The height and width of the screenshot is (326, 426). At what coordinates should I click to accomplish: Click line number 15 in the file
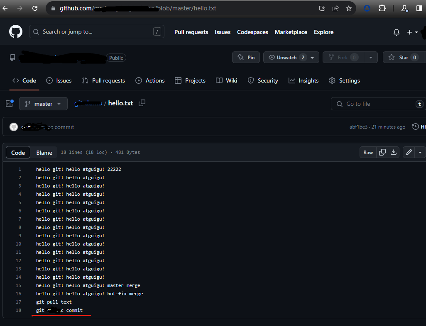point(18,285)
